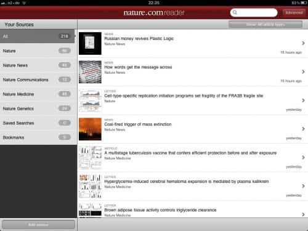Open title Brown adipose tissue activity controls
The image size is (308, 231).
click(x=160, y=210)
